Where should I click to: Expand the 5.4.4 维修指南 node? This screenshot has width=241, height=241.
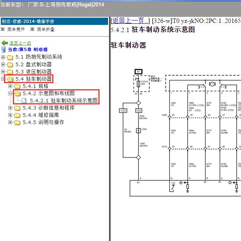[10, 115]
